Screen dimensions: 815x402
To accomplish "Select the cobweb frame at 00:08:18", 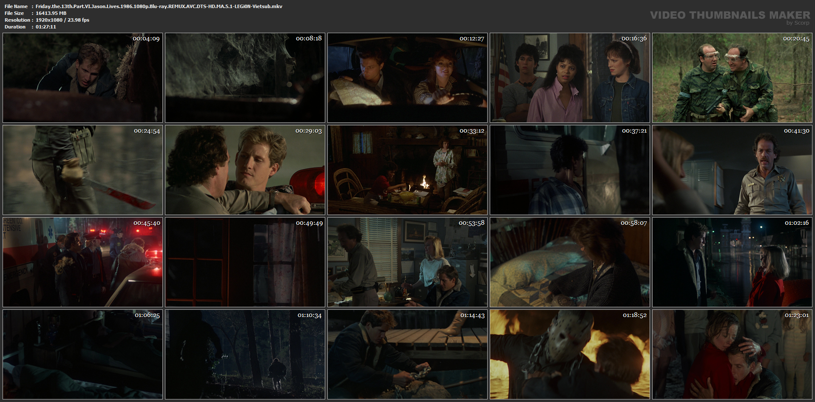I will (245, 78).
